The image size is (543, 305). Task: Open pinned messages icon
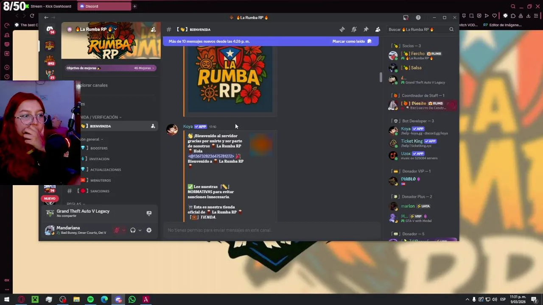pyautogui.click(x=366, y=29)
